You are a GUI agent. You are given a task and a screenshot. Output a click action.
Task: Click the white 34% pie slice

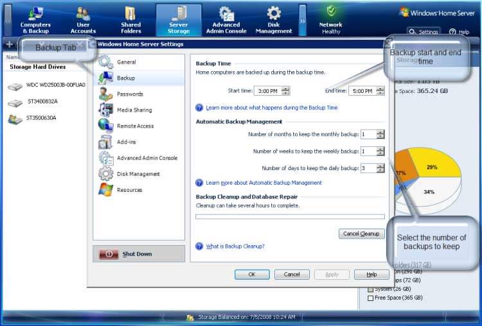point(431,193)
